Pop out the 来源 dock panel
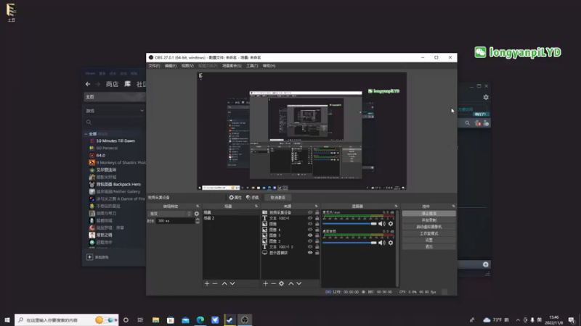The height and width of the screenshot is (326, 581). pyautogui.click(x=316, y=206)
